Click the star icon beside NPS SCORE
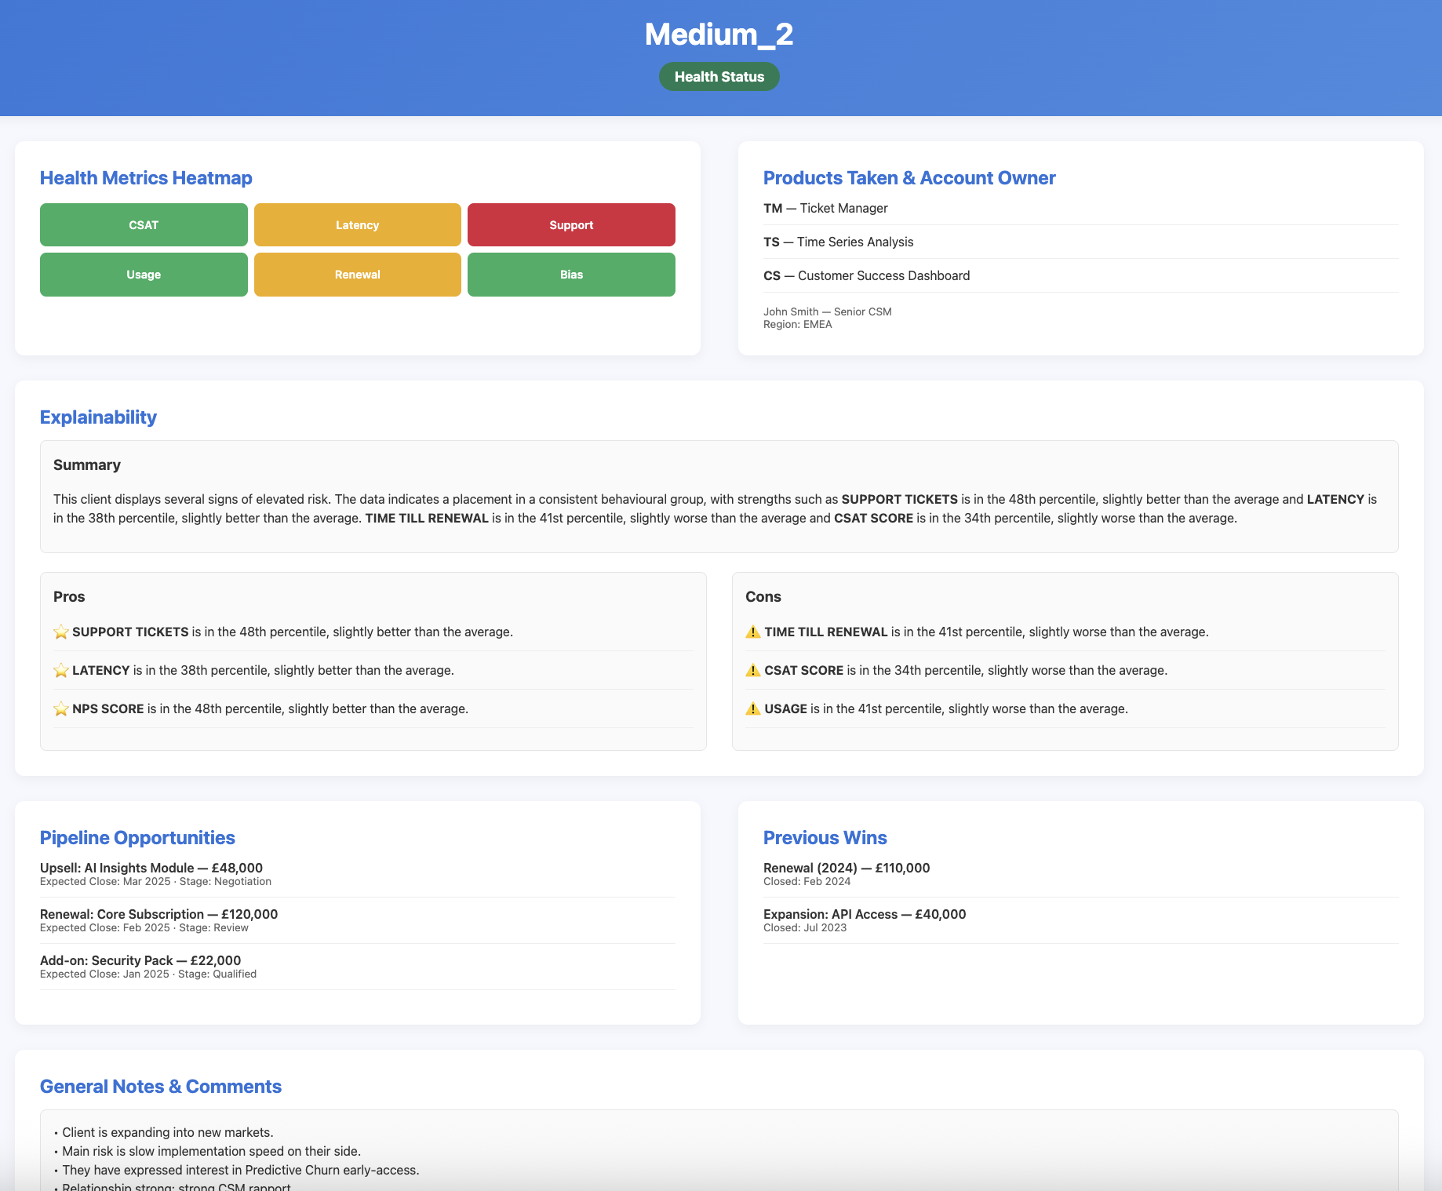The height and width of the screenshot is (1191, 1442). point(60,708)
